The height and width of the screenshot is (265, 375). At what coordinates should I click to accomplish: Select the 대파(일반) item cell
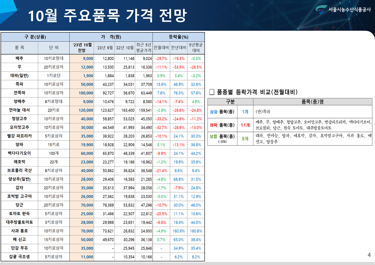click(x=19, y=76)
